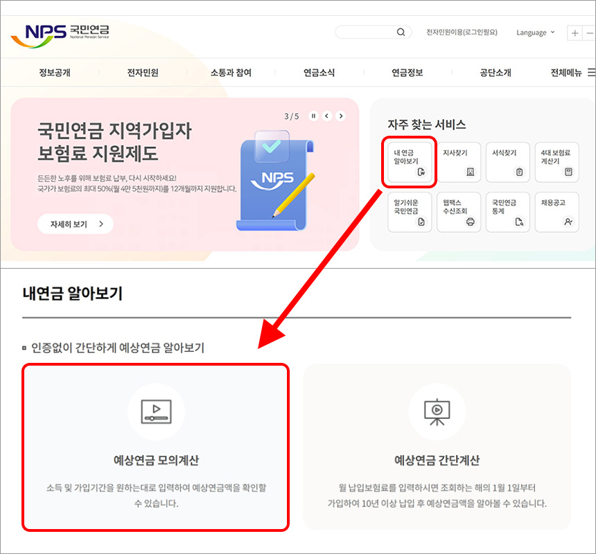The image size is (596, 554).
Task: Select the 연금정보 menu item
Action: (406, 71)
